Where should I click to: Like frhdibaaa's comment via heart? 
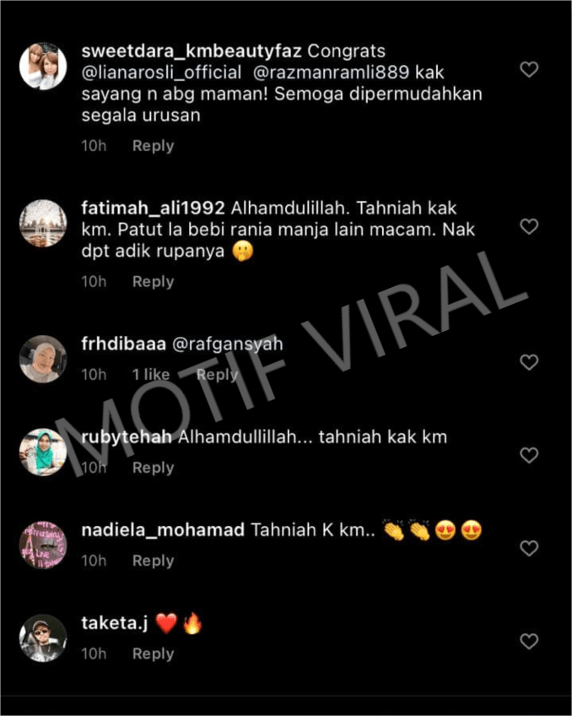tap(529, 362)
